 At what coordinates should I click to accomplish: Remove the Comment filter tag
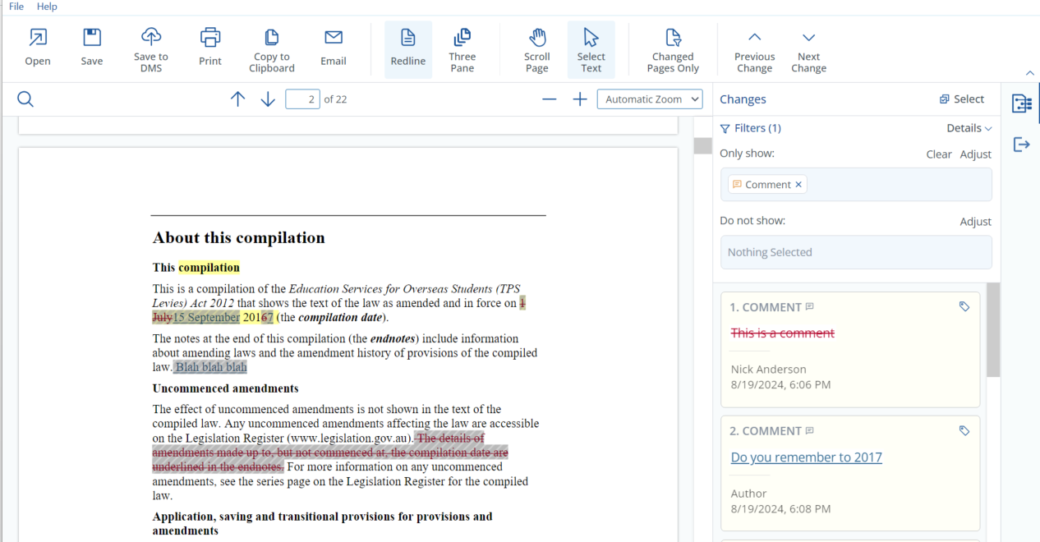(x=798, y=185)
